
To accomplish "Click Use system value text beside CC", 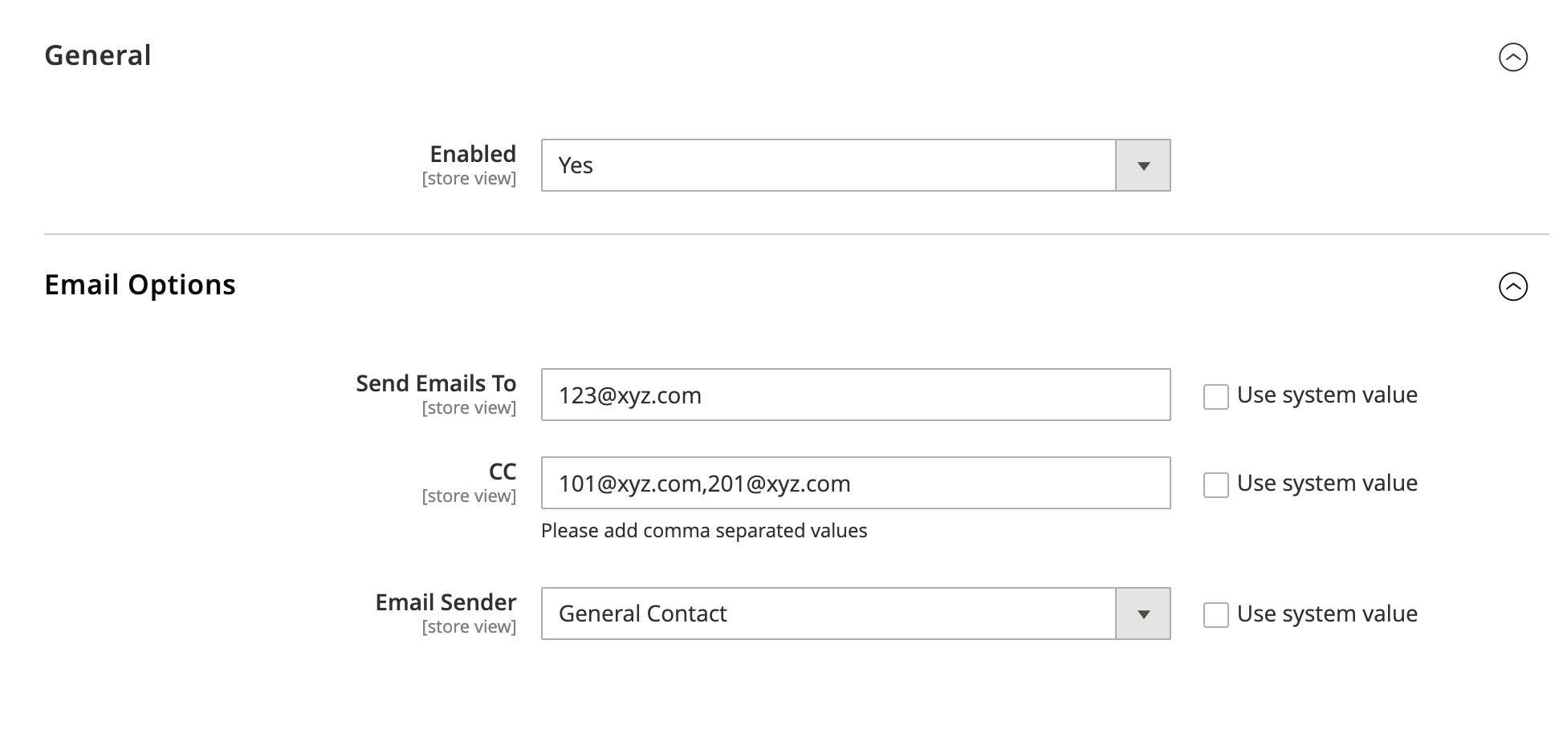I will [x=1327, y=483].
